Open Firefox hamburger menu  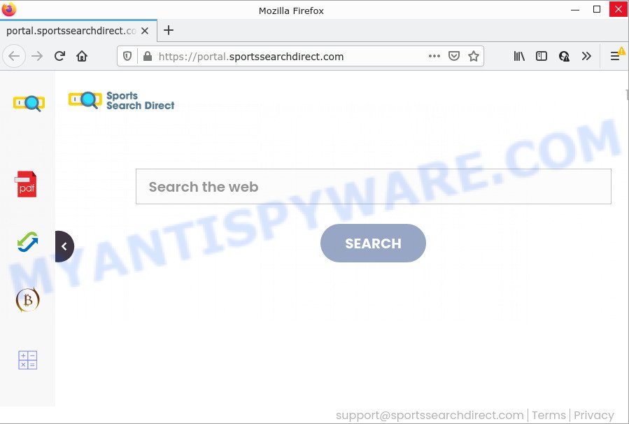point(615,56)
